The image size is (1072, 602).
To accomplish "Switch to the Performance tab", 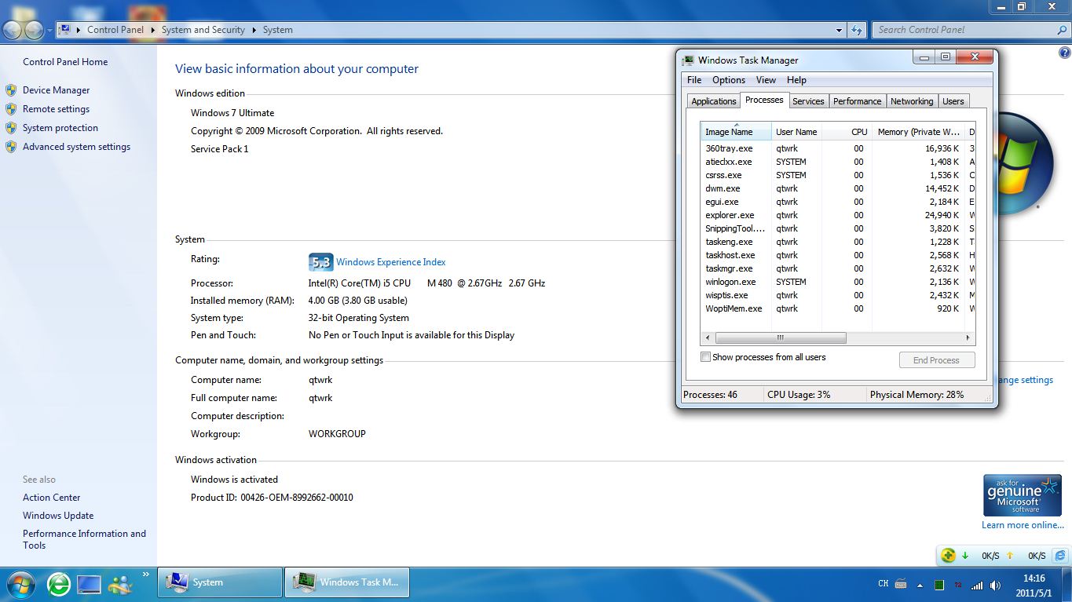I will pyautogui.click(x=857, y=101).
